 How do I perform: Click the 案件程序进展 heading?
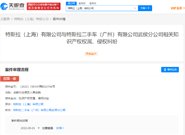19,121
